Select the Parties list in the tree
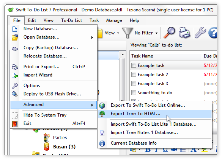The width and height of the screenshot is (222, 159). point(60,138)
